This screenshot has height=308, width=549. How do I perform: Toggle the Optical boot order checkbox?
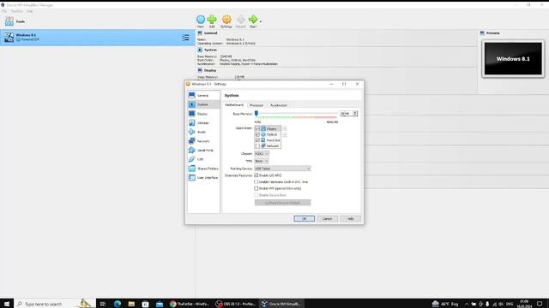pyautogui.click(x=257, y=134)
